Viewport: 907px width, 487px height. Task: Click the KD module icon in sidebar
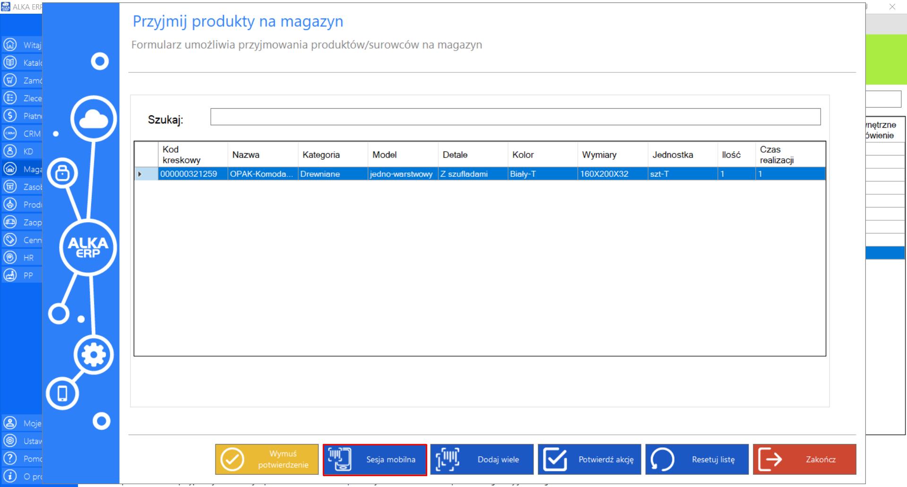click(x=10, y=151)
